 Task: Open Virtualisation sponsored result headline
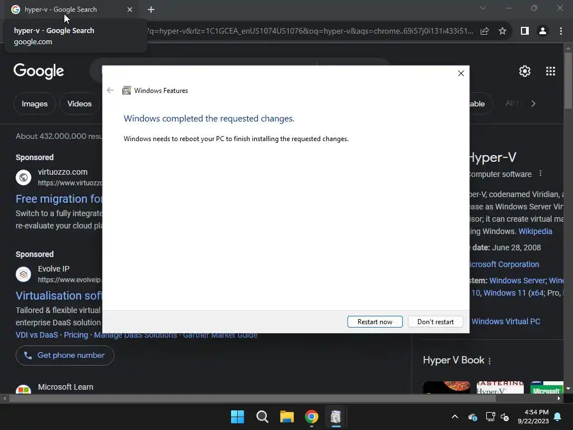point(59,296)
